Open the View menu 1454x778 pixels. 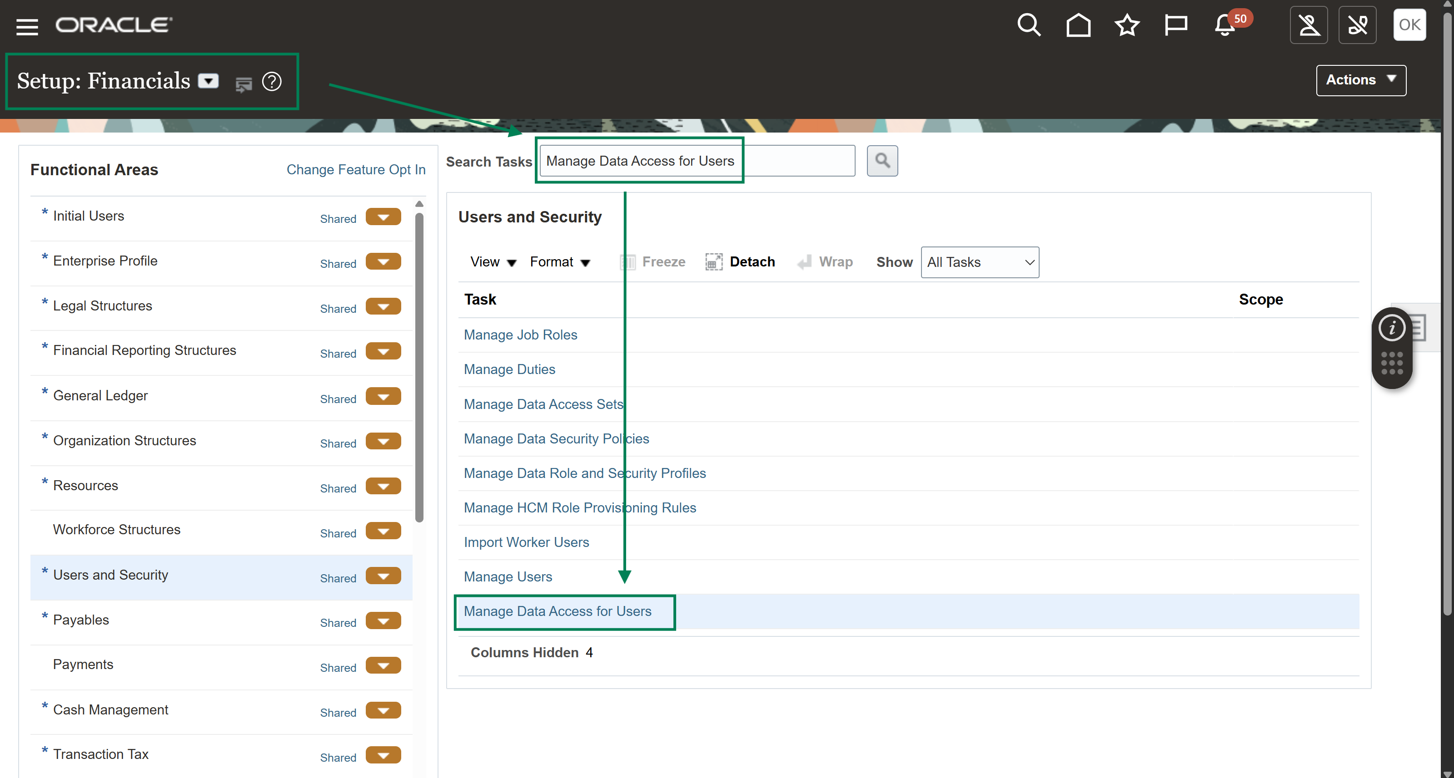493,262
